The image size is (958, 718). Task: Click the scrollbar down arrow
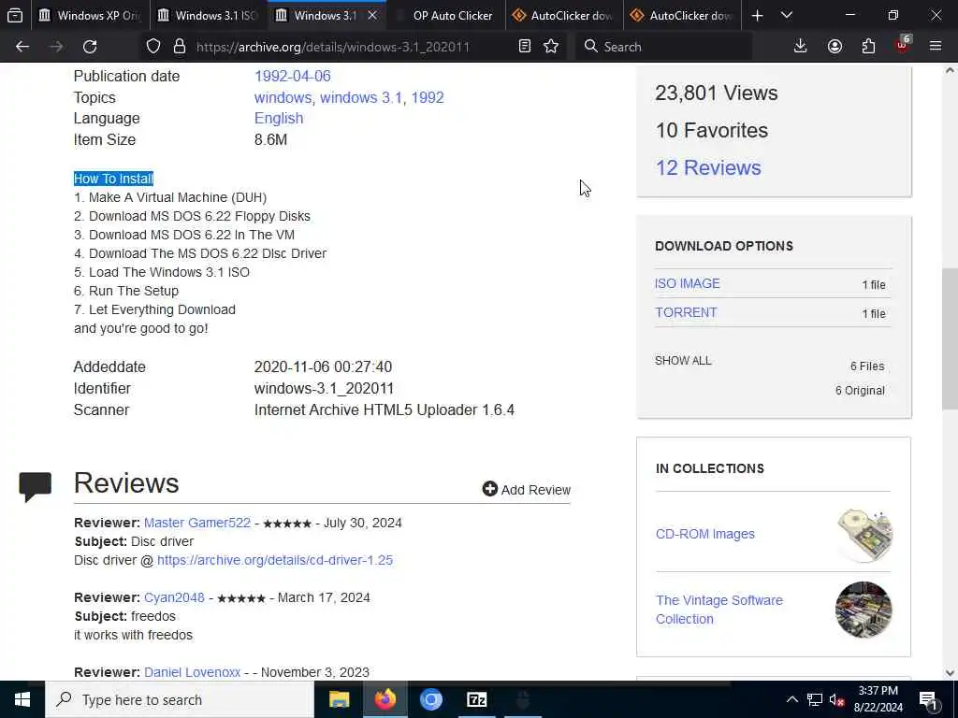click(x=951, y=673)
